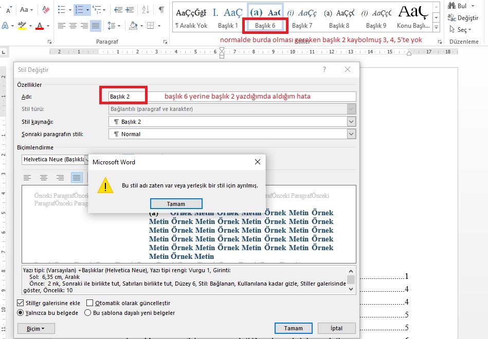
Task: Click the right align icon in Stil Değiştir dialog
Action: point(60,178)
